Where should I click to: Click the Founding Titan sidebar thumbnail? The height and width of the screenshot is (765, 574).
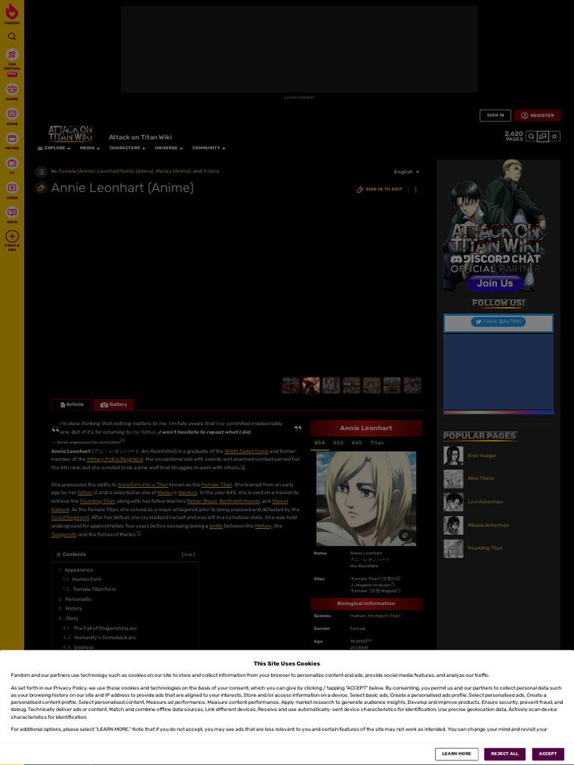pyautogui.click(x=453, y=548)
